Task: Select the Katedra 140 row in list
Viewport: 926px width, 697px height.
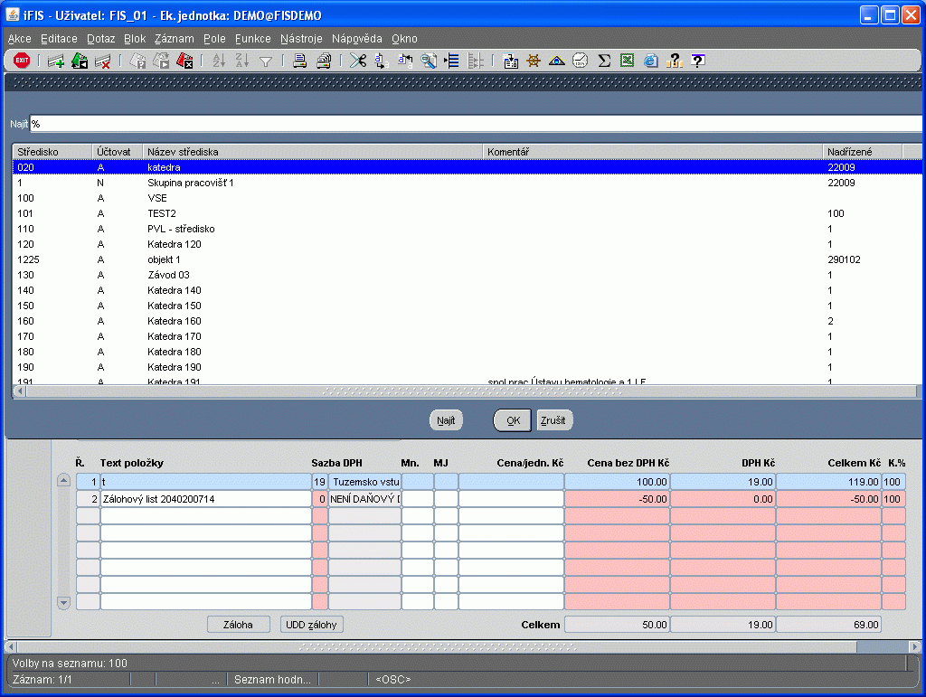Action: click(x=174, y=290)
